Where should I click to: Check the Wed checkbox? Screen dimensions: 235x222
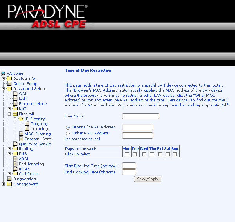click(144, 154)
